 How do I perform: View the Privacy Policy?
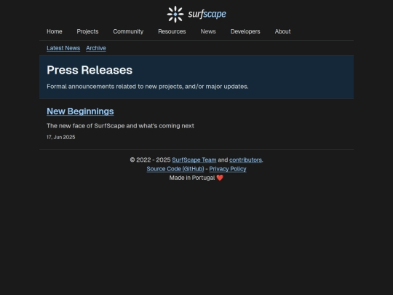(228, 169)
